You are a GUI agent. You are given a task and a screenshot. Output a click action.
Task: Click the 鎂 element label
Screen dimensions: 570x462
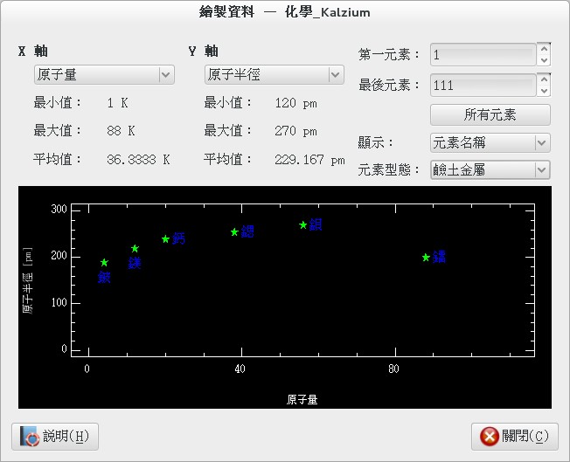(x=135, y=263)
